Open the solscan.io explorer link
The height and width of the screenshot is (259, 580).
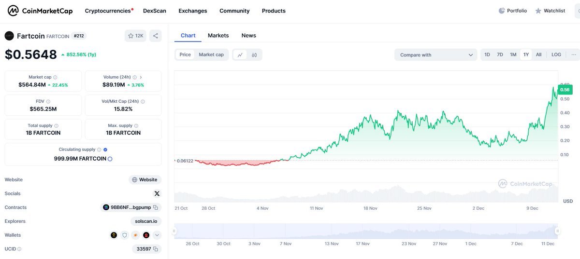click(145, 221)
